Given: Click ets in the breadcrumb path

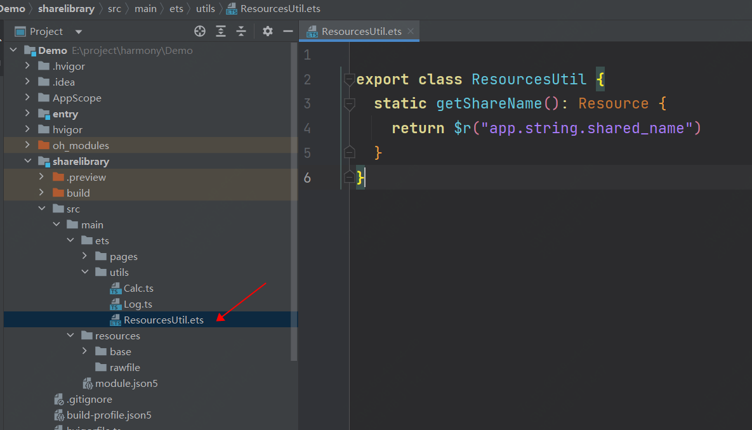Looking at the screenshot, I should tap(176, 9).
